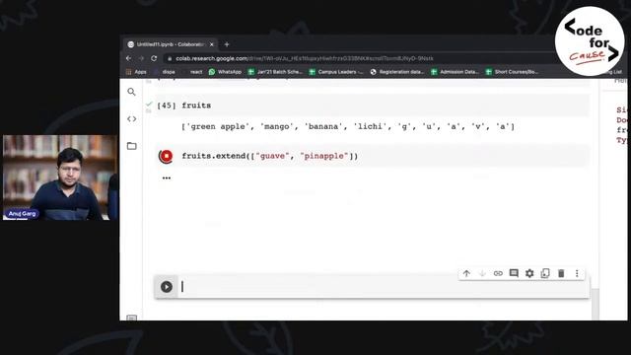The height and width of the screenshot is (355, 631).
Task: Open the dispe bookmark
Action: click(169, 72)
